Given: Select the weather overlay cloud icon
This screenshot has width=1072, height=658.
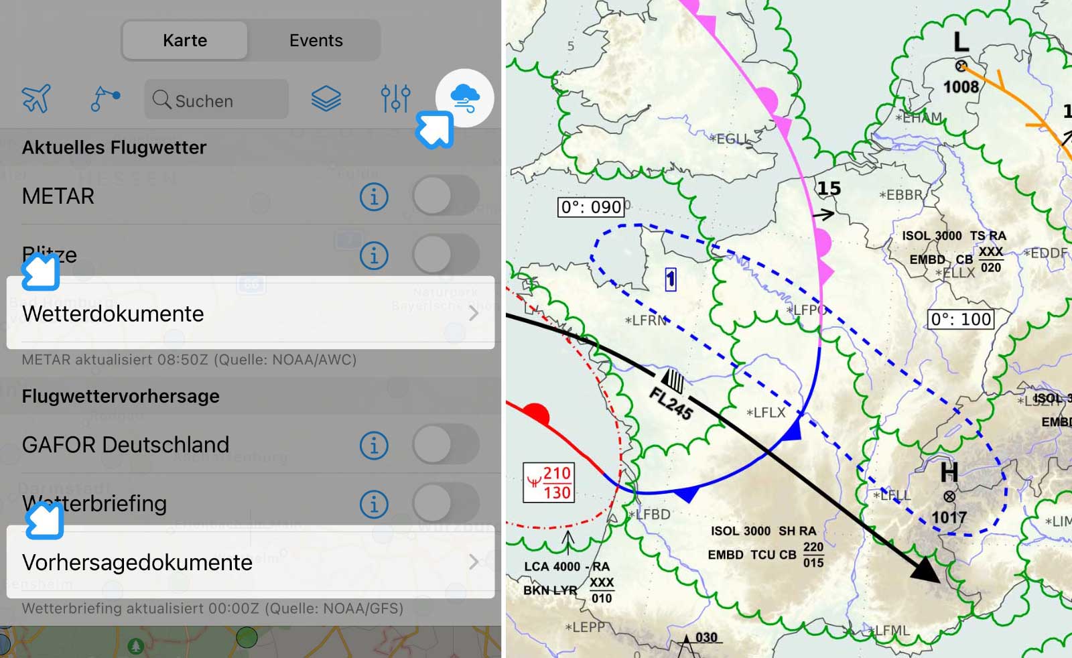Looking at the screenshot, I should click(464, 98).
